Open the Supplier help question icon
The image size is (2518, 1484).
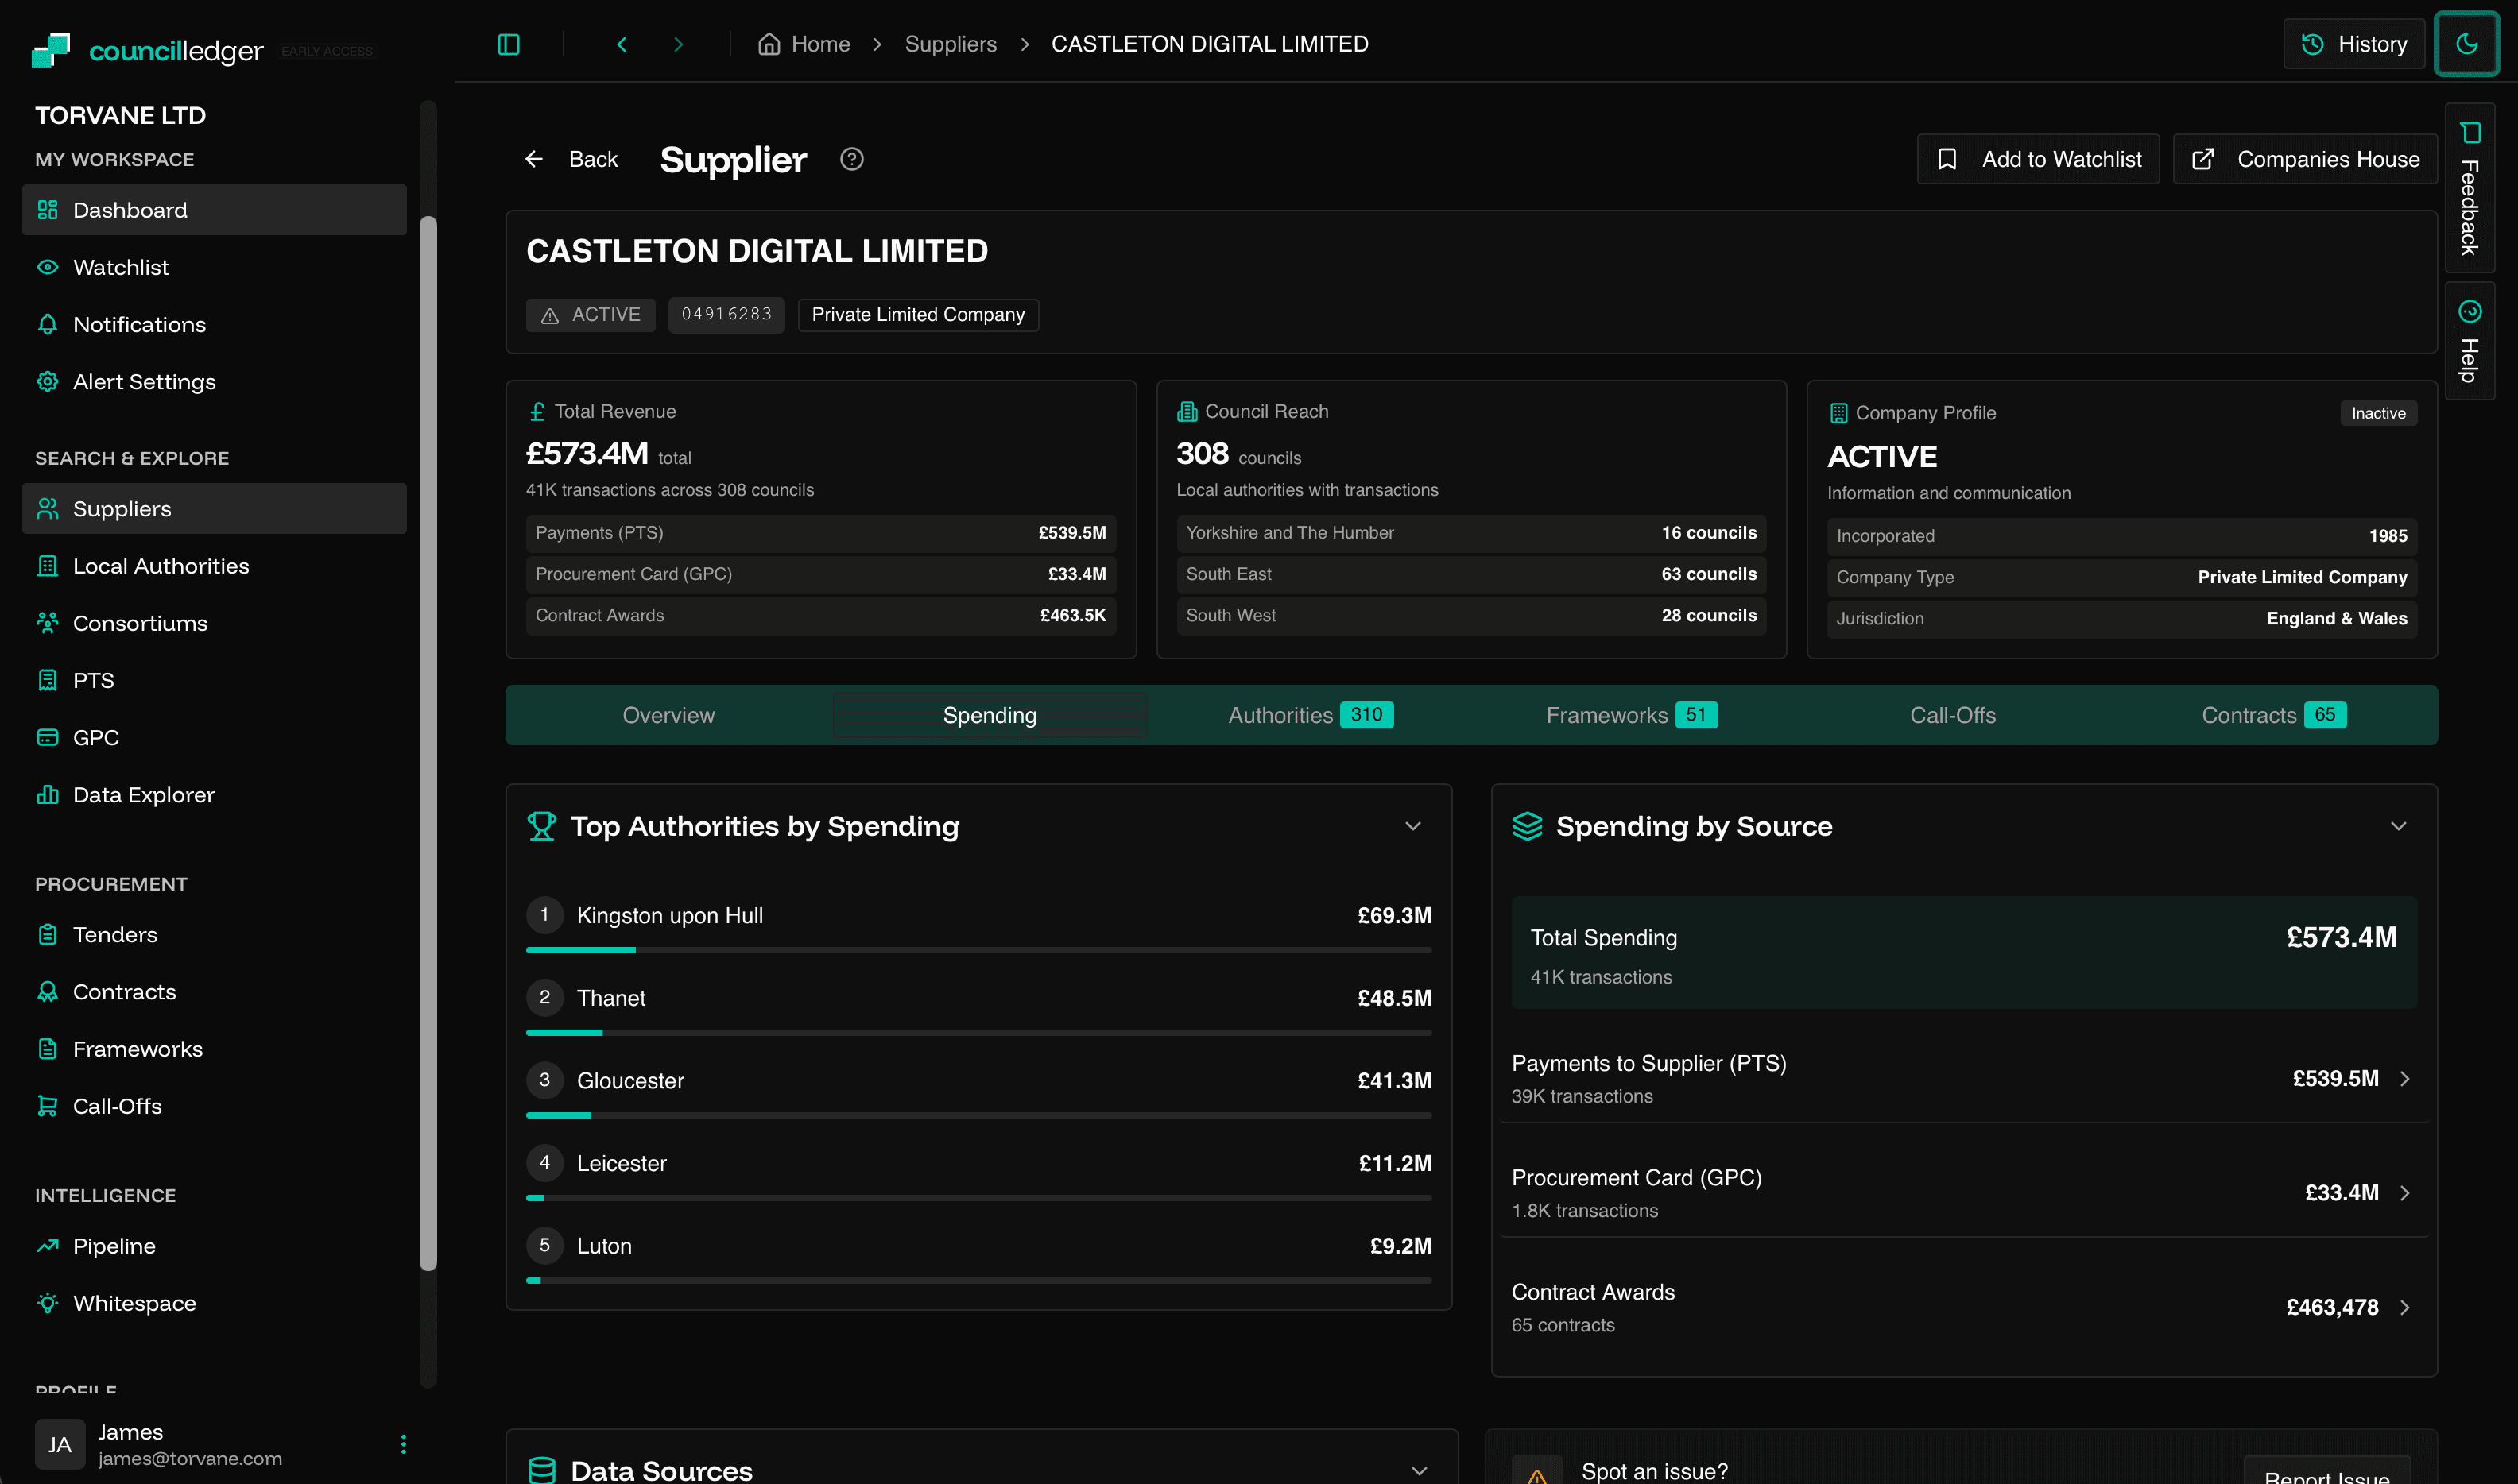[851, 159]
